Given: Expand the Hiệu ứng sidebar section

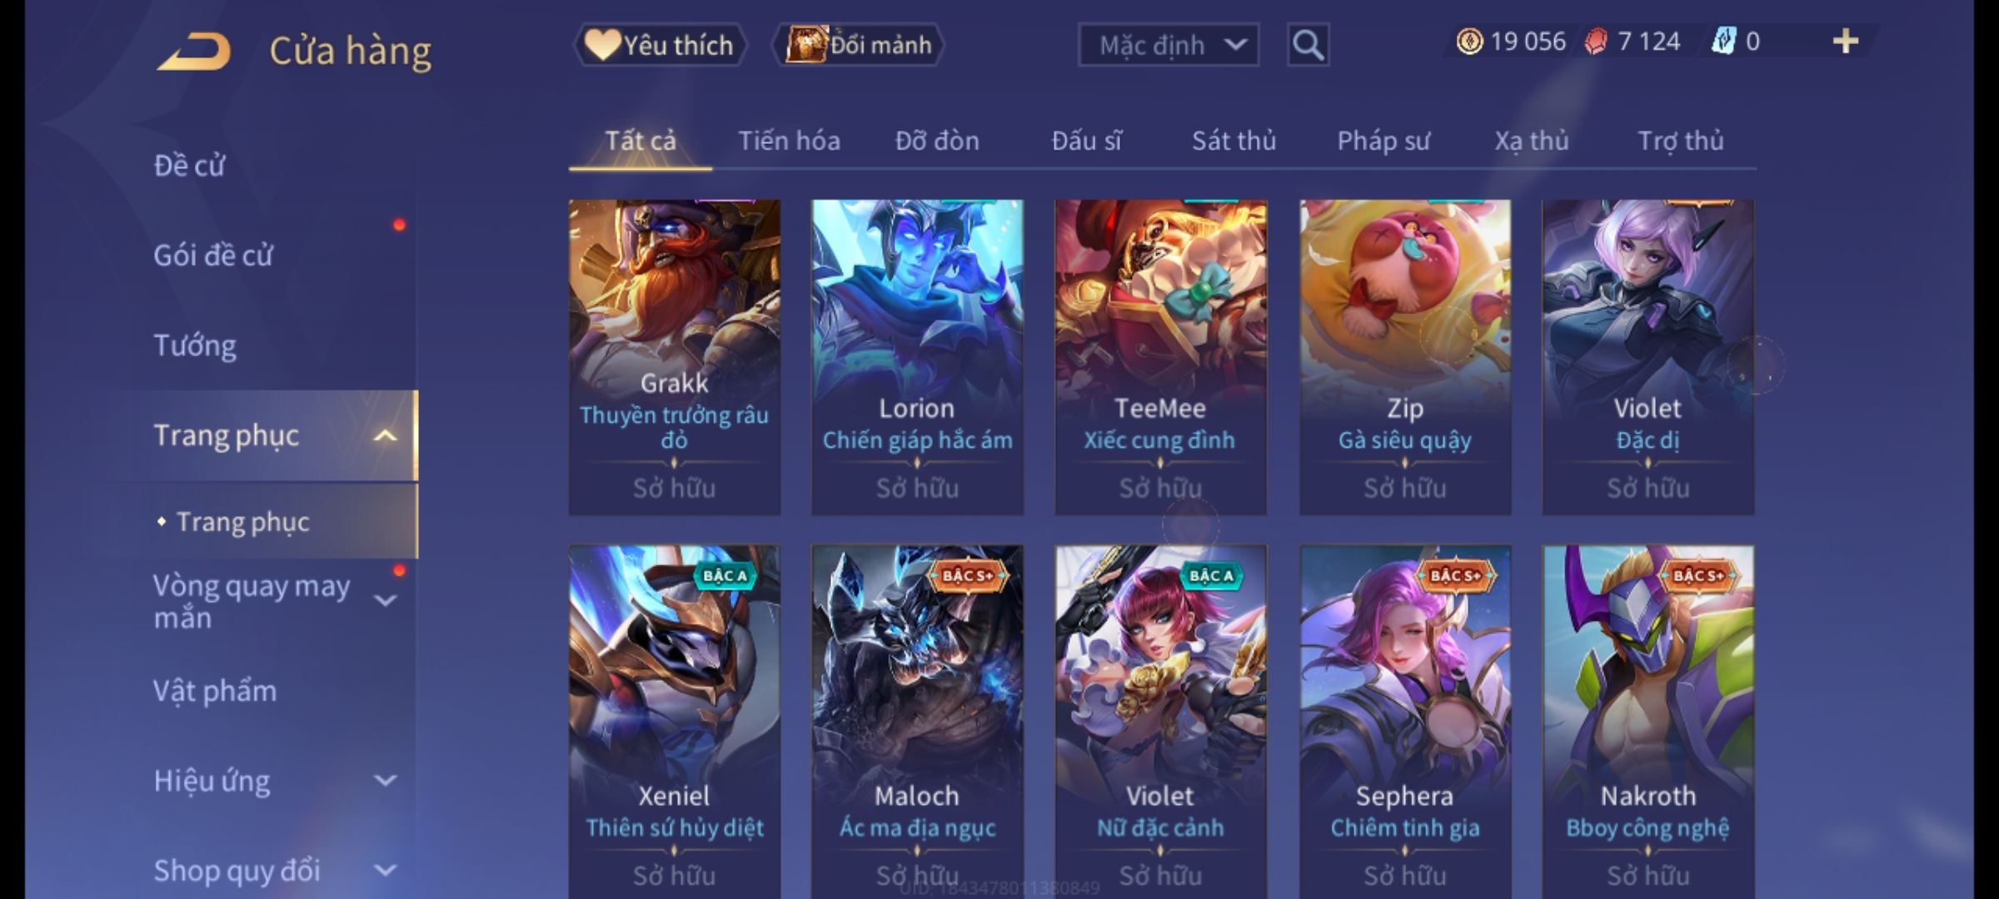Looking at the screenshot, I should [384, 780].
